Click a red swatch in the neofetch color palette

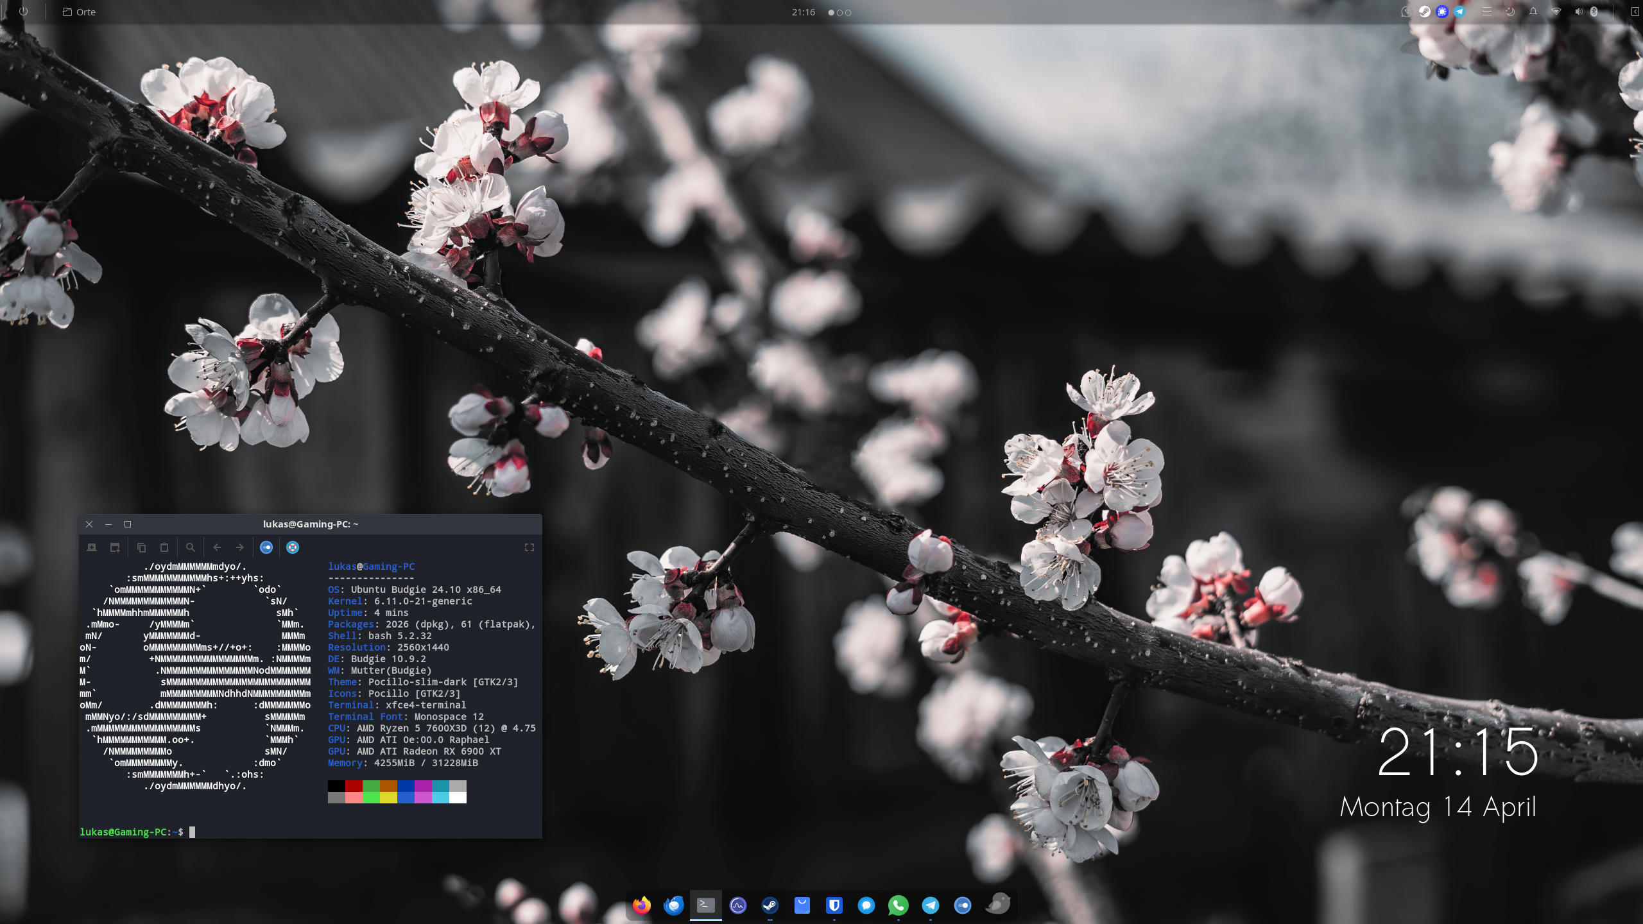click(352, 785)
